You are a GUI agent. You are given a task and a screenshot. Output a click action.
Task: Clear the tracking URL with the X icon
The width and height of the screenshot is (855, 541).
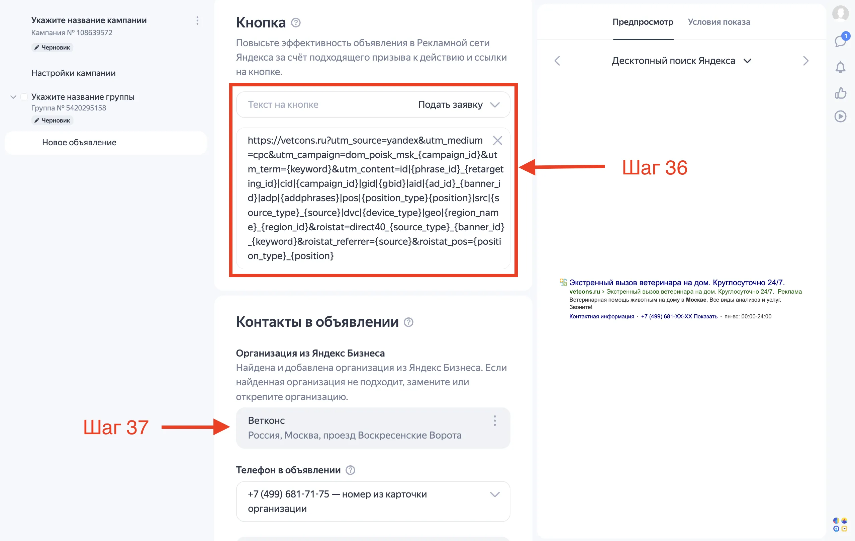tap(497, 140)
